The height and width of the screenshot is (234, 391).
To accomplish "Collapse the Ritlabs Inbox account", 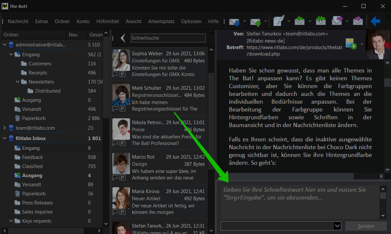I will (5, 138).
